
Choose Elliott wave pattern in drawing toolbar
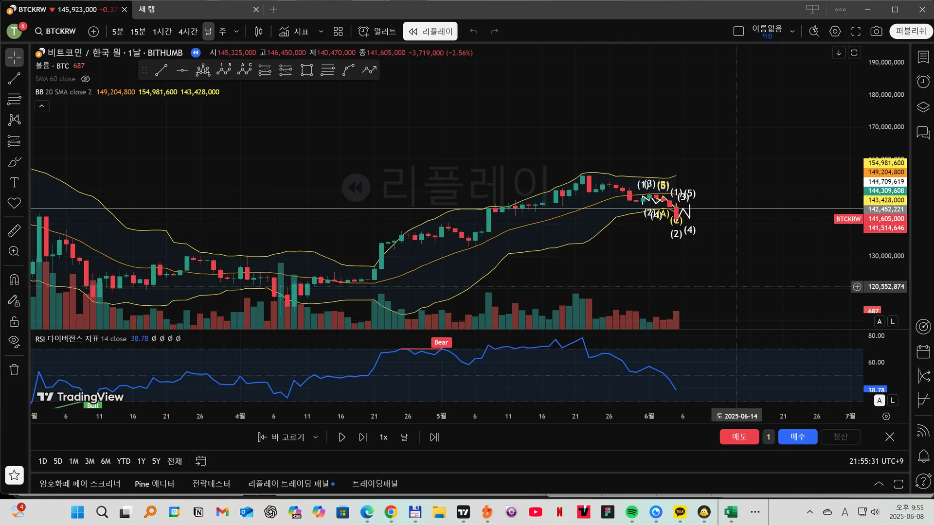223,70
